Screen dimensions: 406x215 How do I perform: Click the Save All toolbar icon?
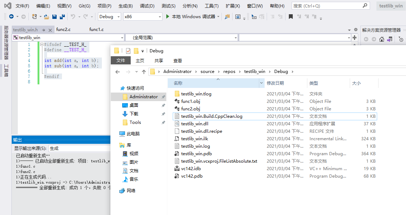pyautogui.click(x=62, y=17)
